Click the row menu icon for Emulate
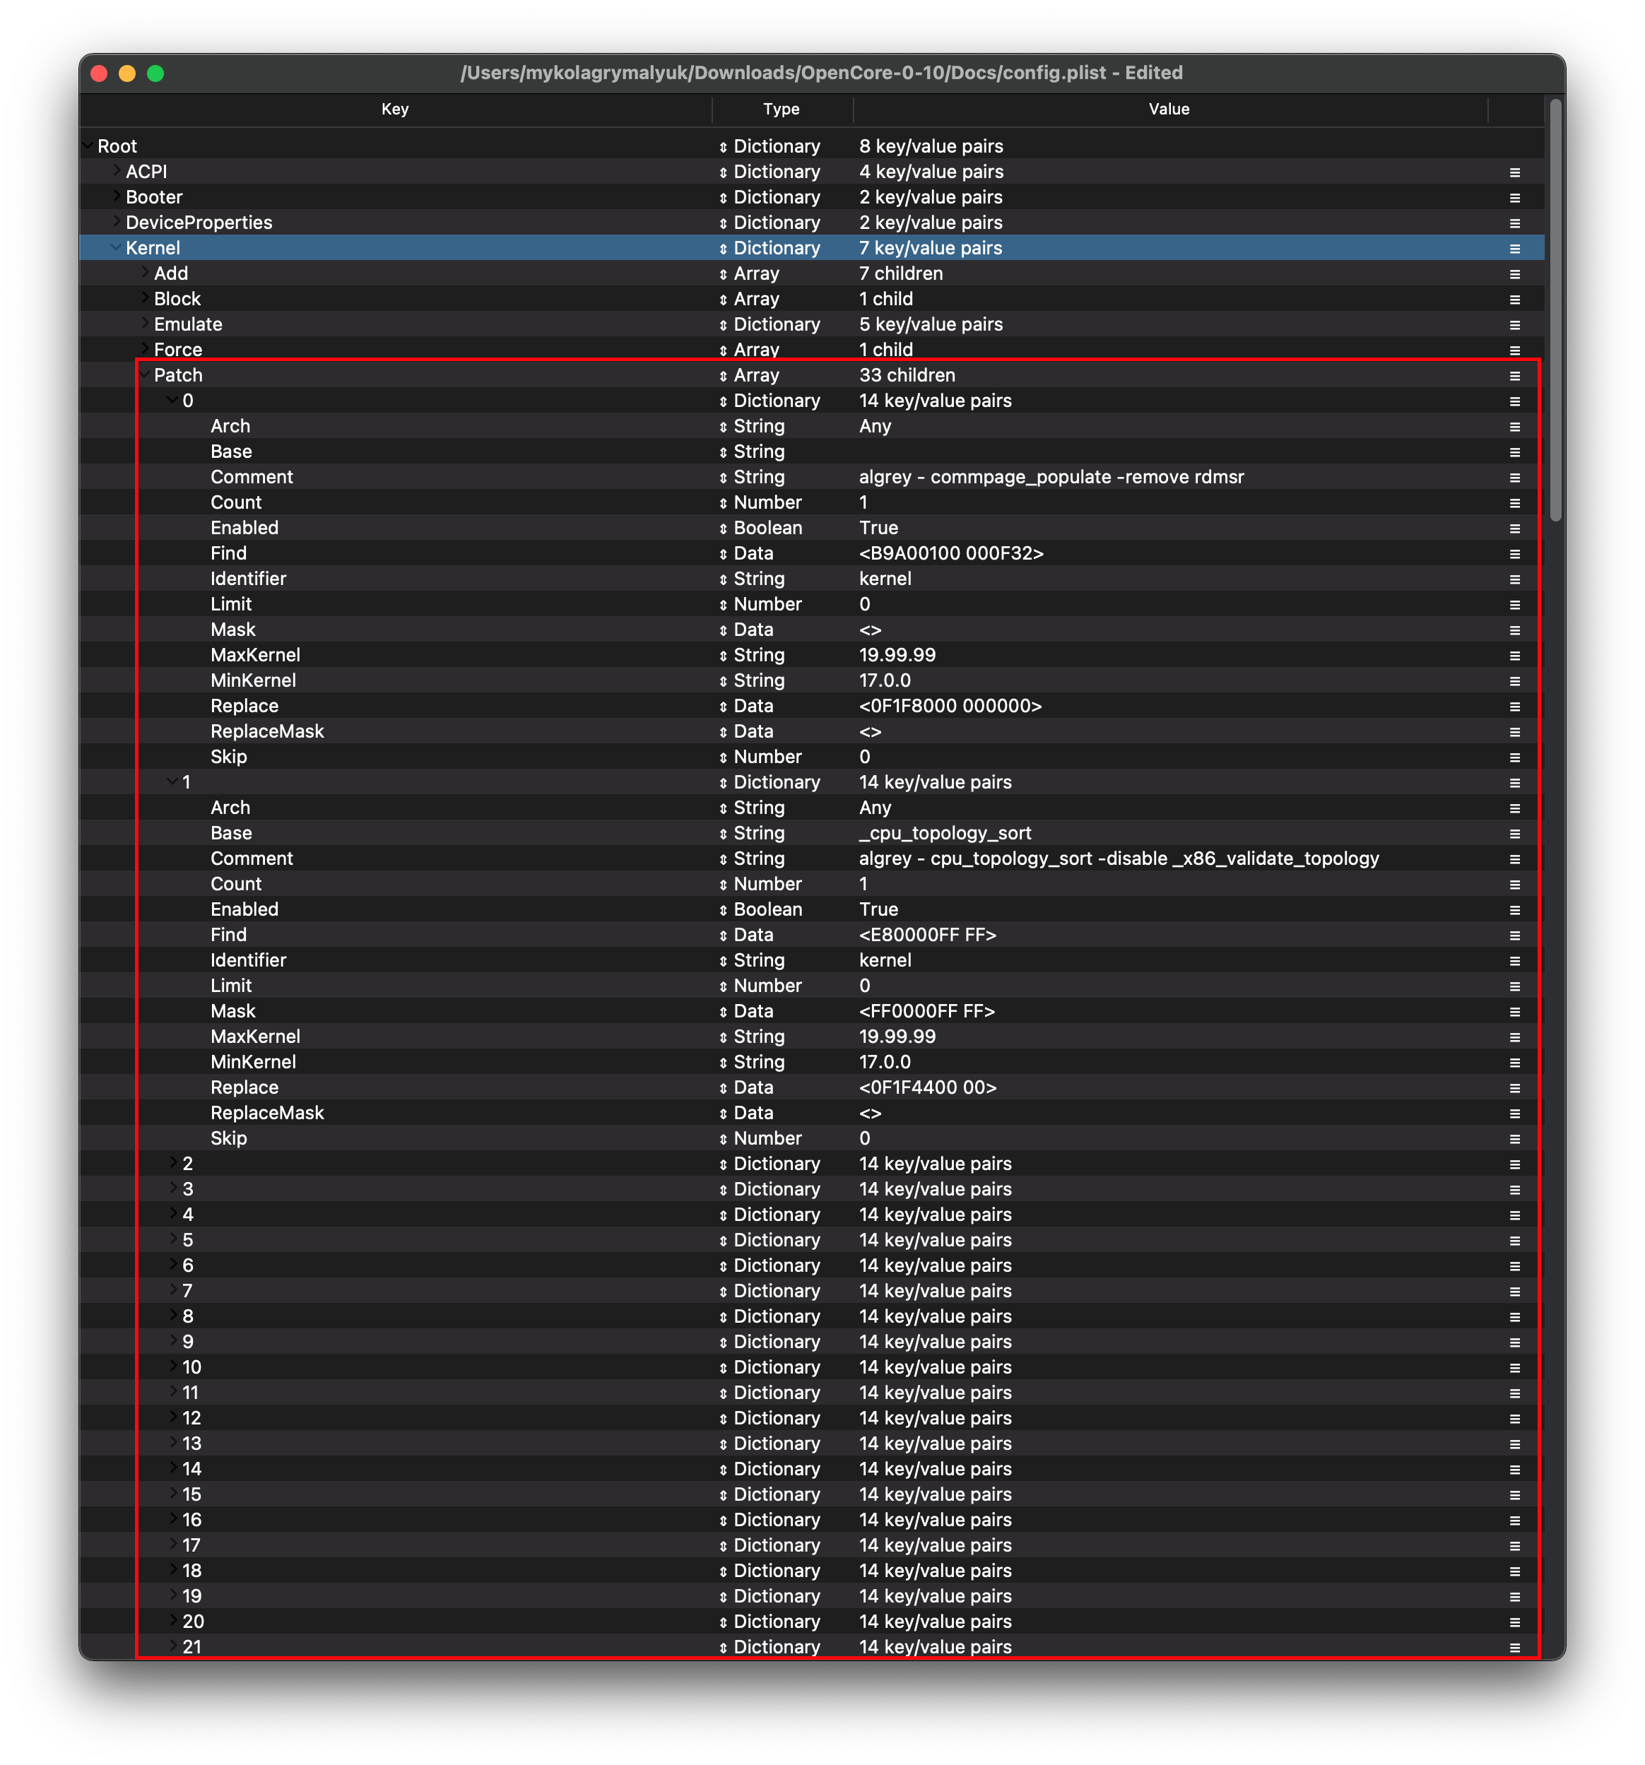1645x1765 pixels. coord(1514,325)
